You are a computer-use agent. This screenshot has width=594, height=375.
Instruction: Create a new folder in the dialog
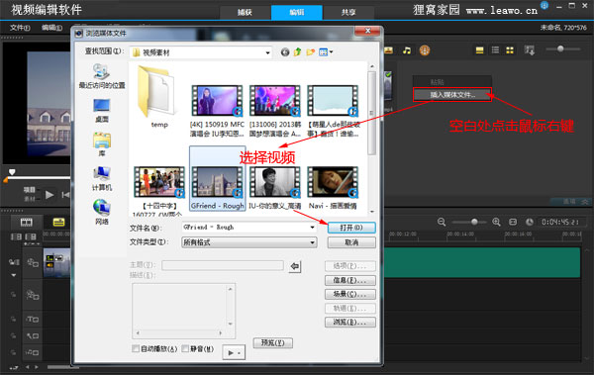tap(310, 51)
